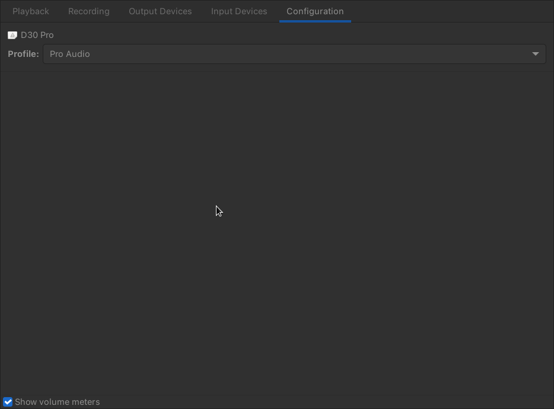
Task: Switch to the Recording tab
Action: (x=88, y=11)
